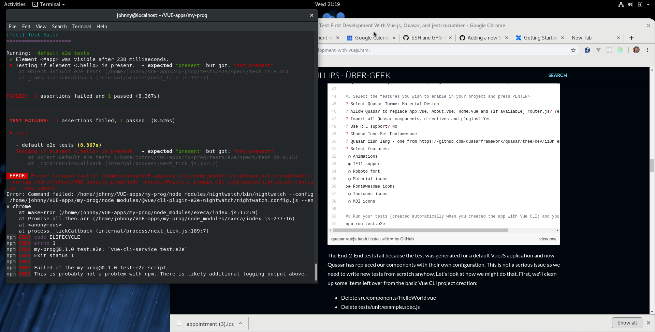Click the left arrow of code scrollbar
655x332 pixels.
pos(330,231)
